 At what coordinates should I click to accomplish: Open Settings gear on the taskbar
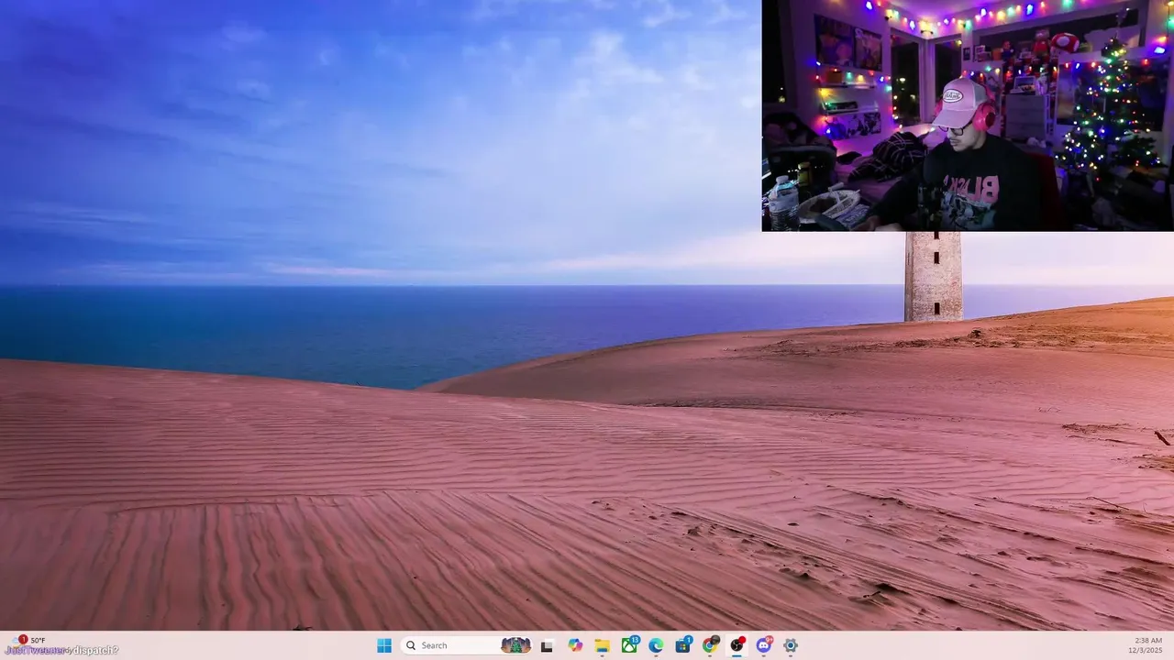pyautogui.click(x=791, y=645)
